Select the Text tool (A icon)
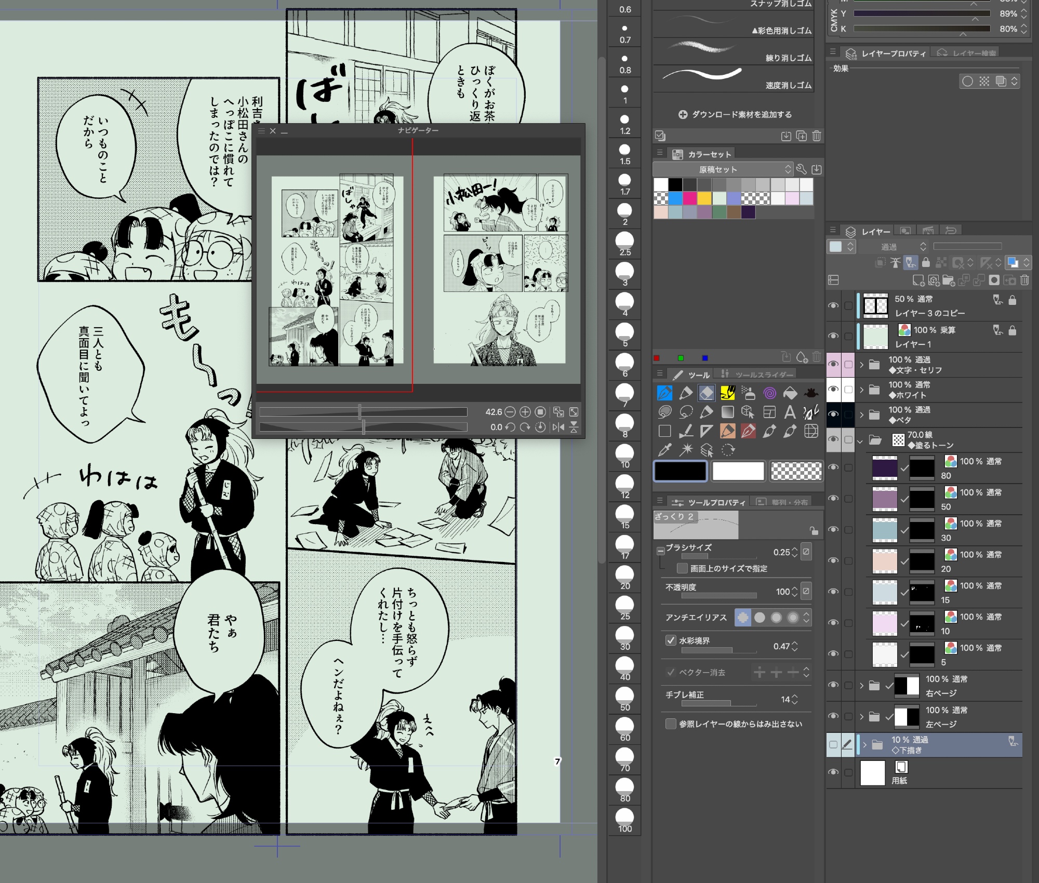 (790, 412)
